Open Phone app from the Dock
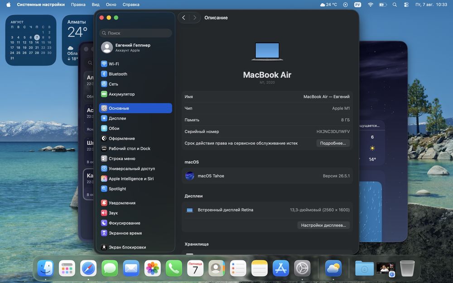Screen dimensions: 453x283 click(x=174, y=268)
